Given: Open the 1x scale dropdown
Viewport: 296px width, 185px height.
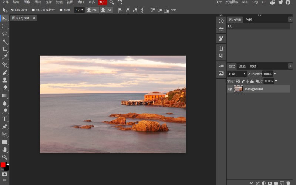Looking at the screenshot, I should click(79, 10).
